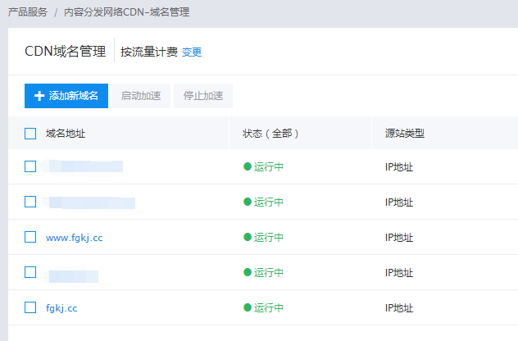Open the blurred domain link in first row
Image resolution: width=518 pixels, height=341 pixels.
point(85,167)
